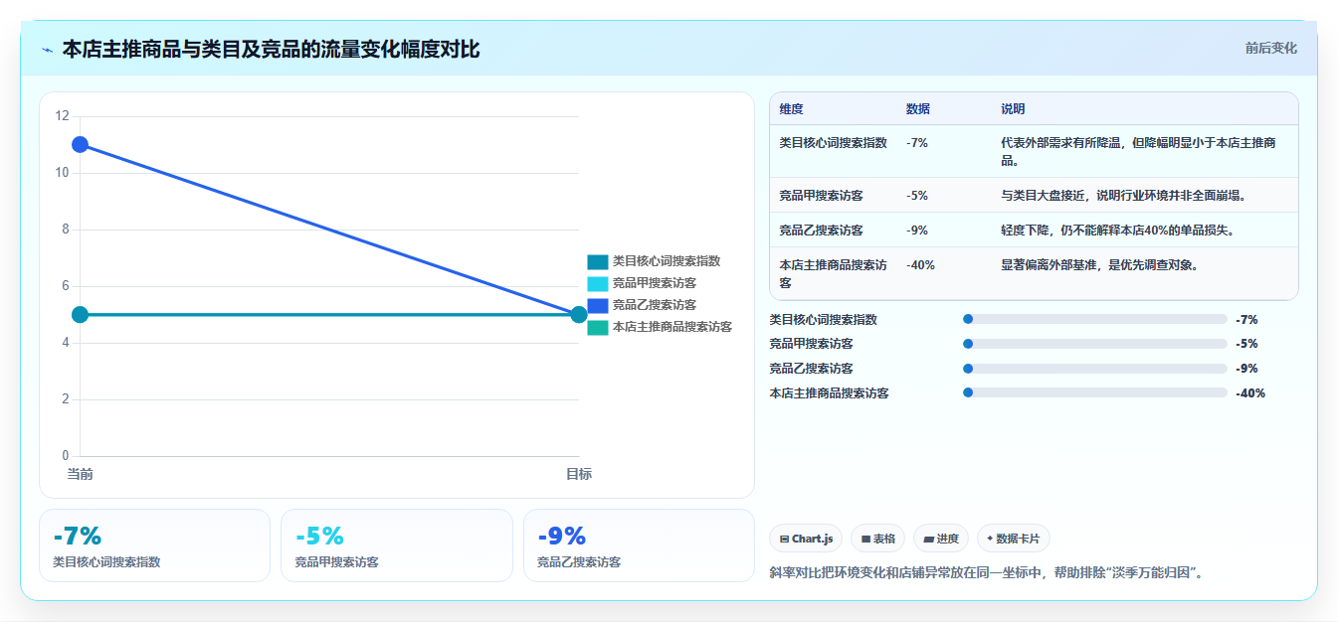Click the Chart.js tag chip
1338x622 pixels.
[806, 539]
